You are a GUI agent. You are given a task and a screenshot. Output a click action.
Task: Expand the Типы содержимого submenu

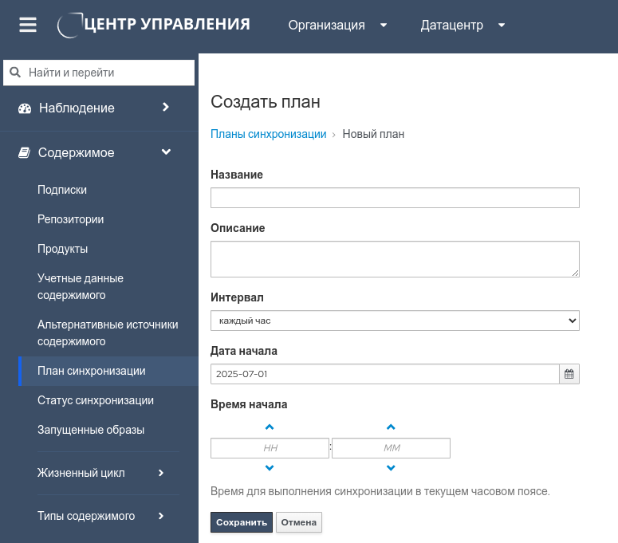coord(160,516)
